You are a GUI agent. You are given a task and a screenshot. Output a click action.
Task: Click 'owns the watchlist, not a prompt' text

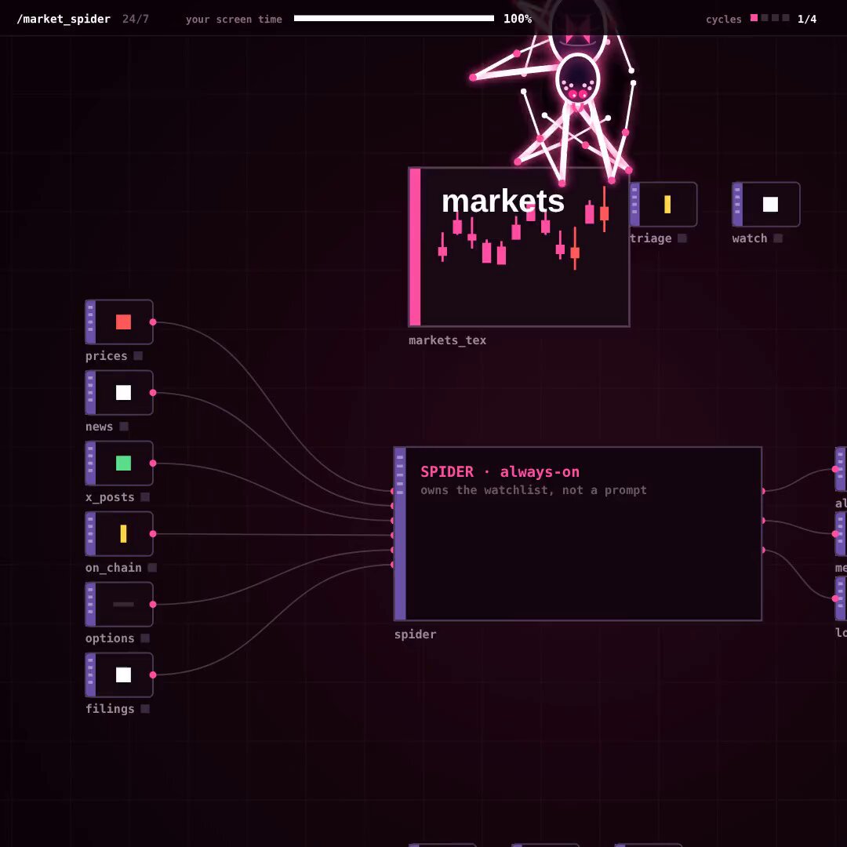pos(534,490)
